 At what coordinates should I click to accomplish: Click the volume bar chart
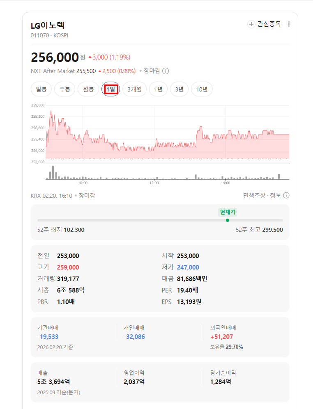(x=168, y=172)
